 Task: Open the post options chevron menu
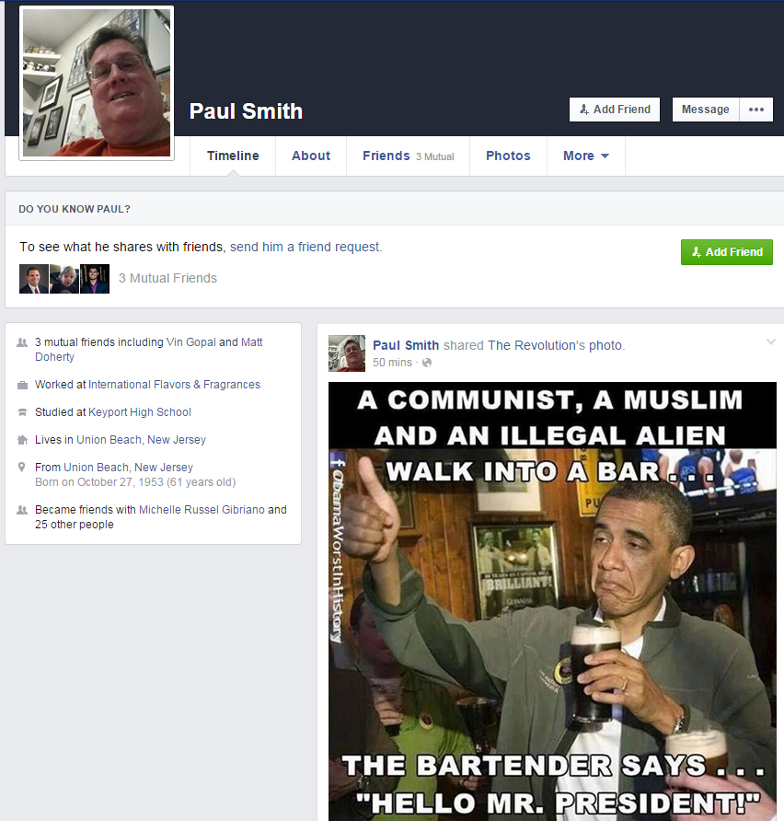[x=770, y=342]
